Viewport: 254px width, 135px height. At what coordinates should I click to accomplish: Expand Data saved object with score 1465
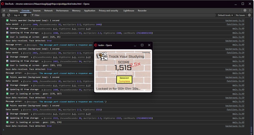pyautogui.click(x=22, y=53)
